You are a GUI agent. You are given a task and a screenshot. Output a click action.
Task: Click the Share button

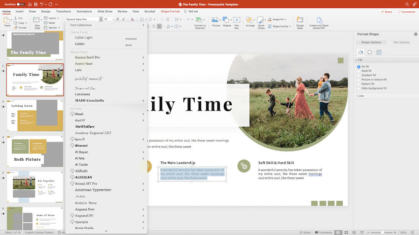point(386,11)
